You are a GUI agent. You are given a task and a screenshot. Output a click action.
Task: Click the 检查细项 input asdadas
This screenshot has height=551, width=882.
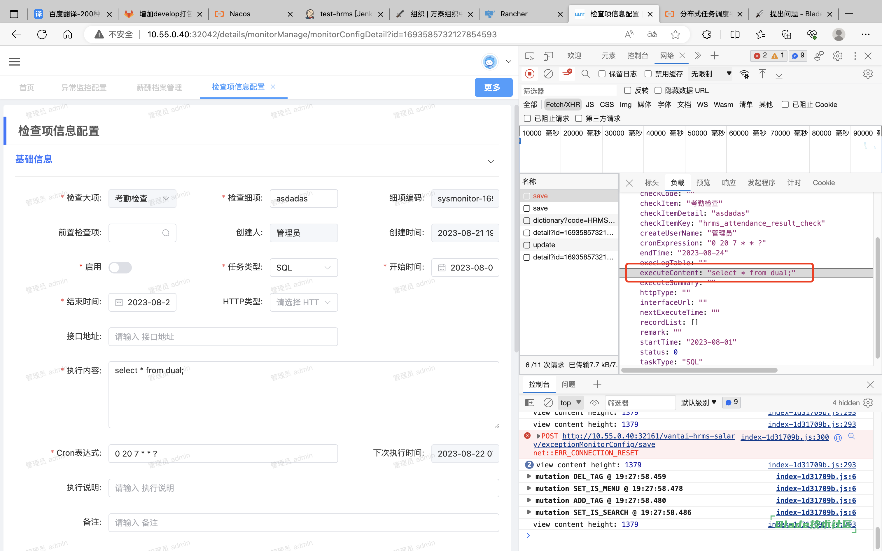click(304, 199)
